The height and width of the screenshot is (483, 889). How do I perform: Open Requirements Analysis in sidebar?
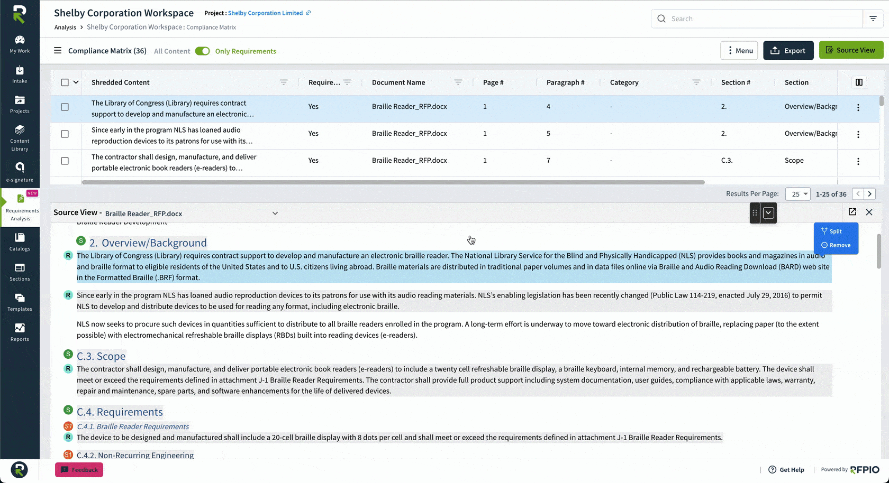(x=21, y=208)
